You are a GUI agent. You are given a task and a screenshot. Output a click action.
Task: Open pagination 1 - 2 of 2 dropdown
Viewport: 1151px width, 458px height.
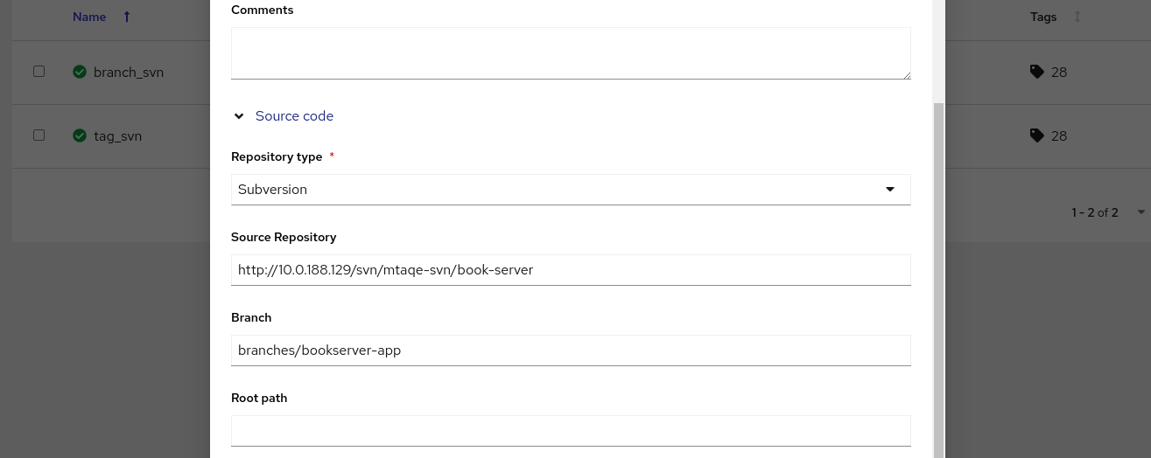point(1140,212)
